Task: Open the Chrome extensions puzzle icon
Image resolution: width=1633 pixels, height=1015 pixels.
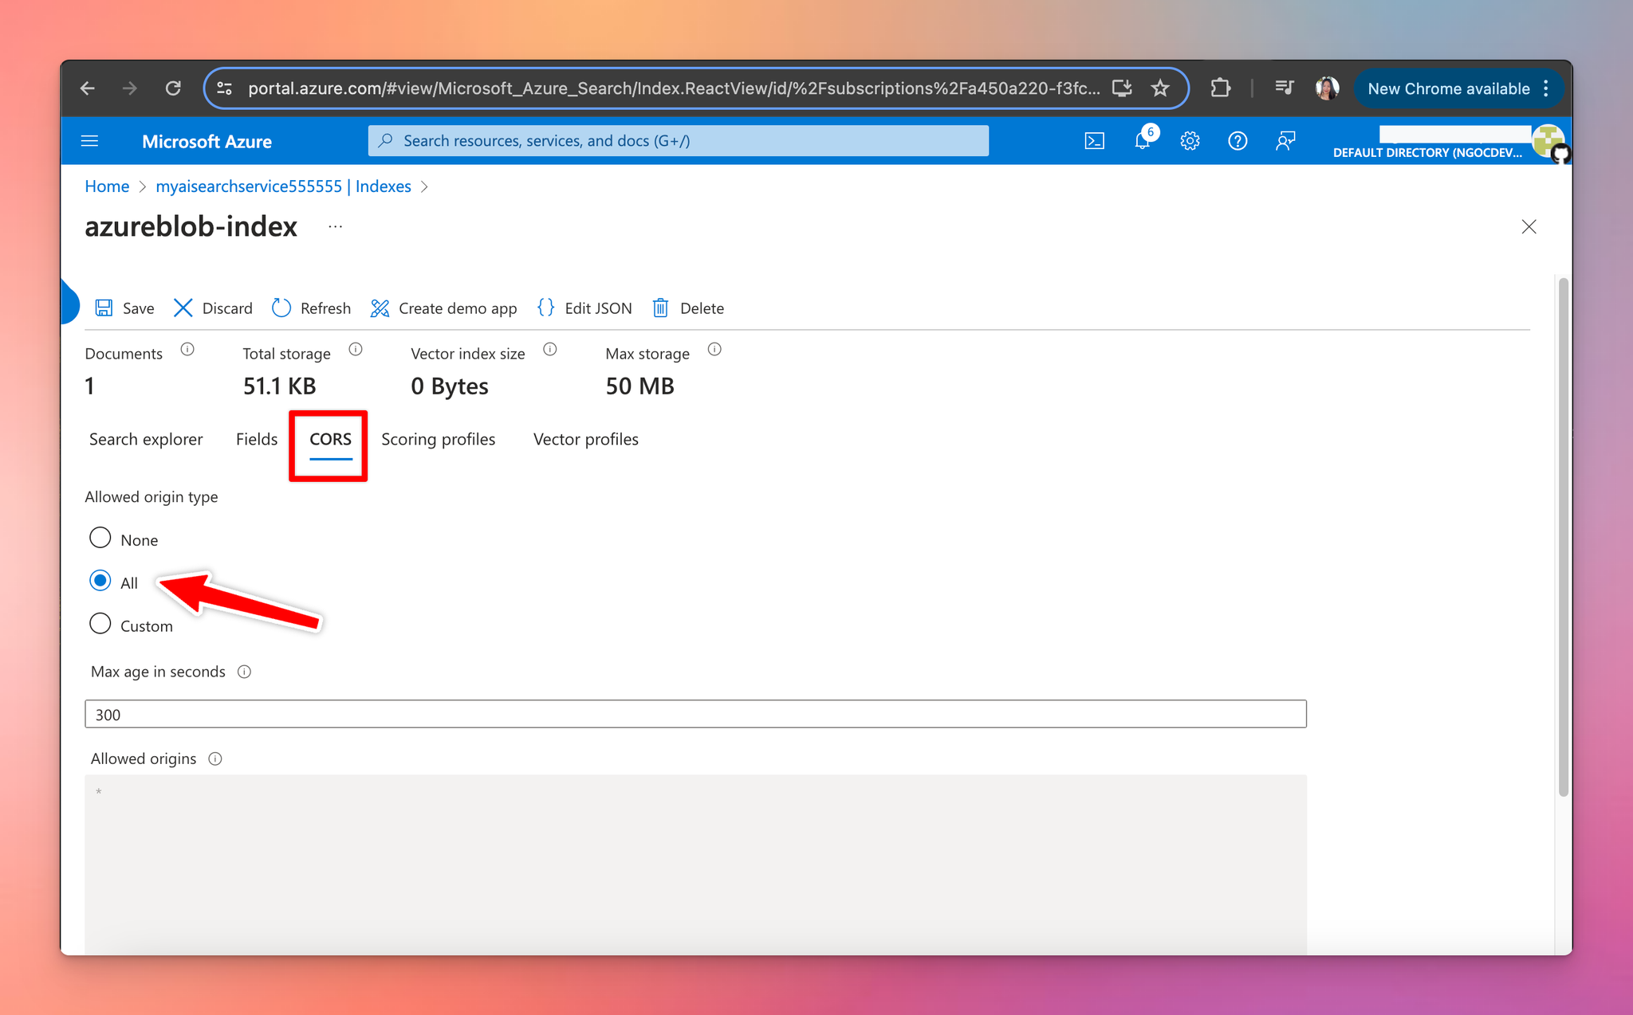Action: [1220, 88]
